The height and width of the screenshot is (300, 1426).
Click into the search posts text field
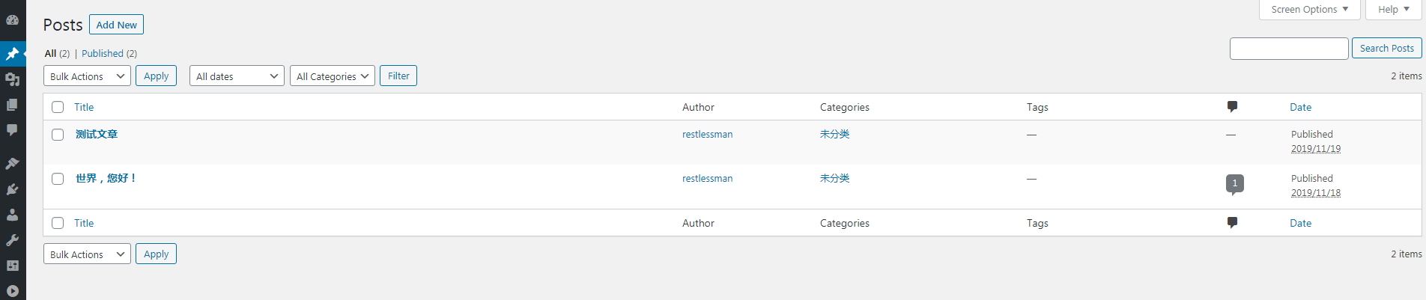(1289, 49)
